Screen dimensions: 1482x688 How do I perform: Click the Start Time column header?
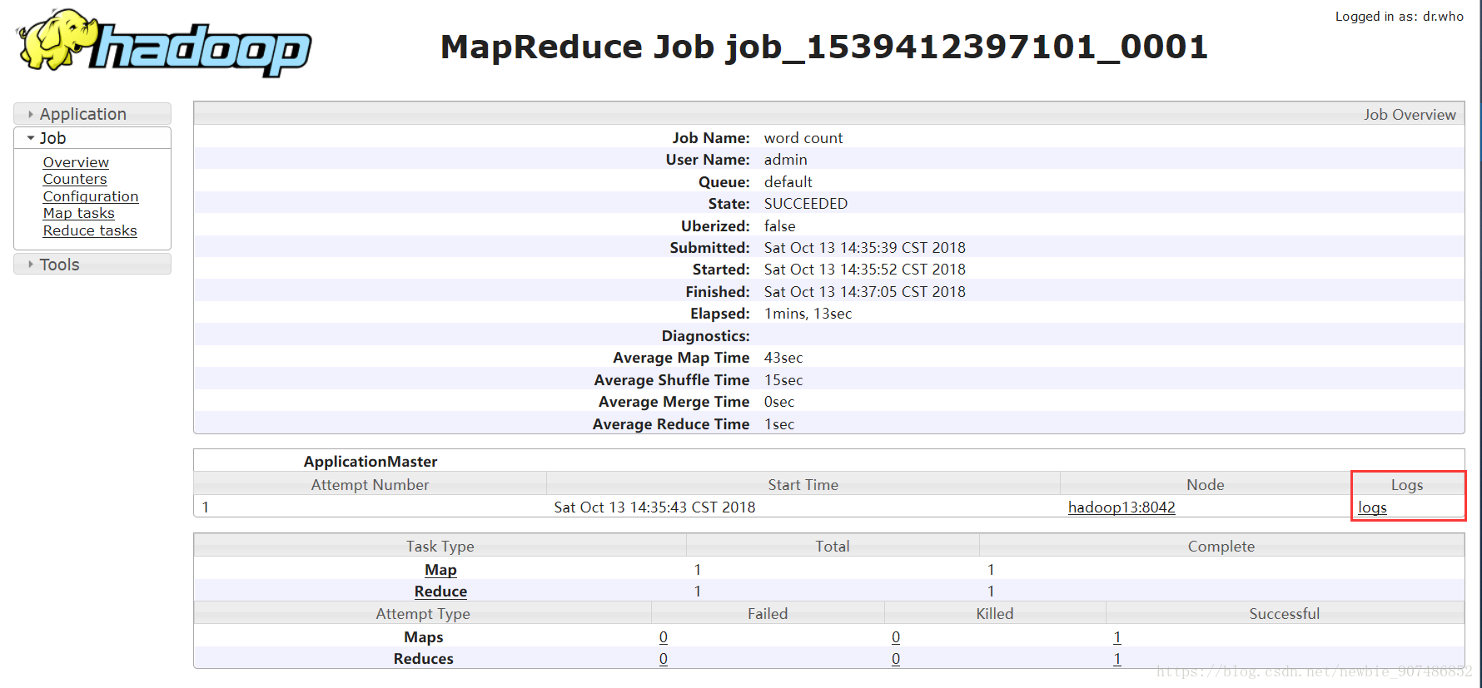point(803,484)
